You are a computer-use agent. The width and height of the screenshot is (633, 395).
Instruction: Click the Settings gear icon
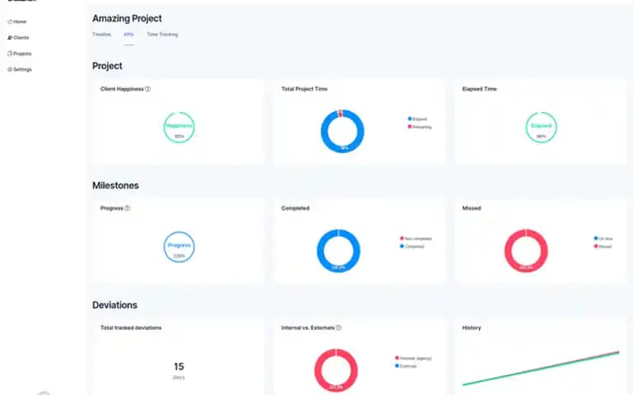tap(10, 69)
